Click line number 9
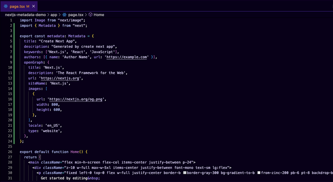 11,62
